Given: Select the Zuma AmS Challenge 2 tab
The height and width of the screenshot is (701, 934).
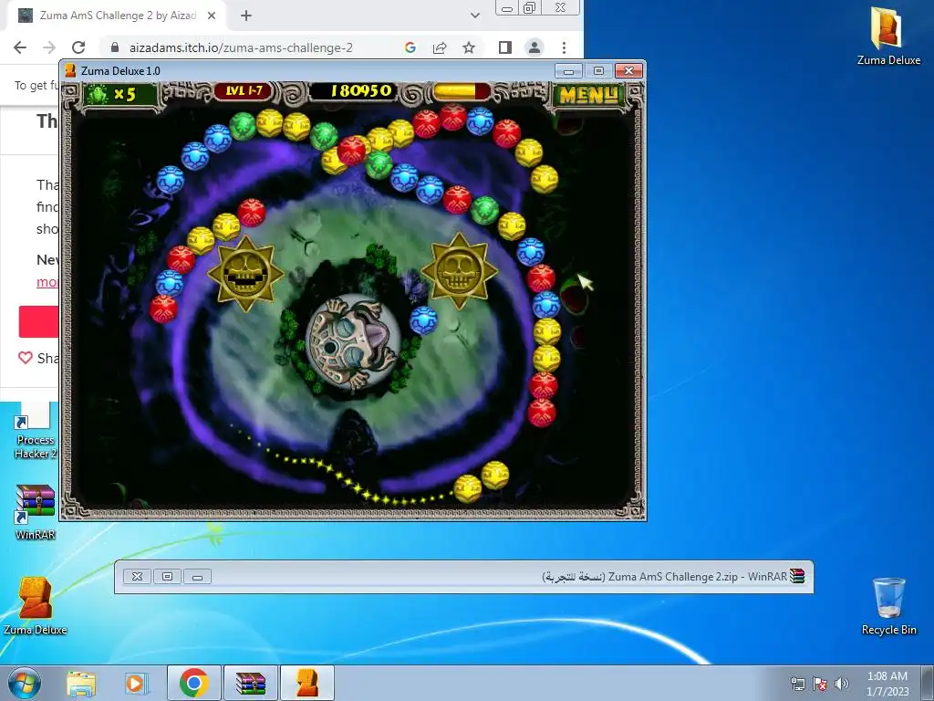Looking at the screenshot, I should [117, 16].
